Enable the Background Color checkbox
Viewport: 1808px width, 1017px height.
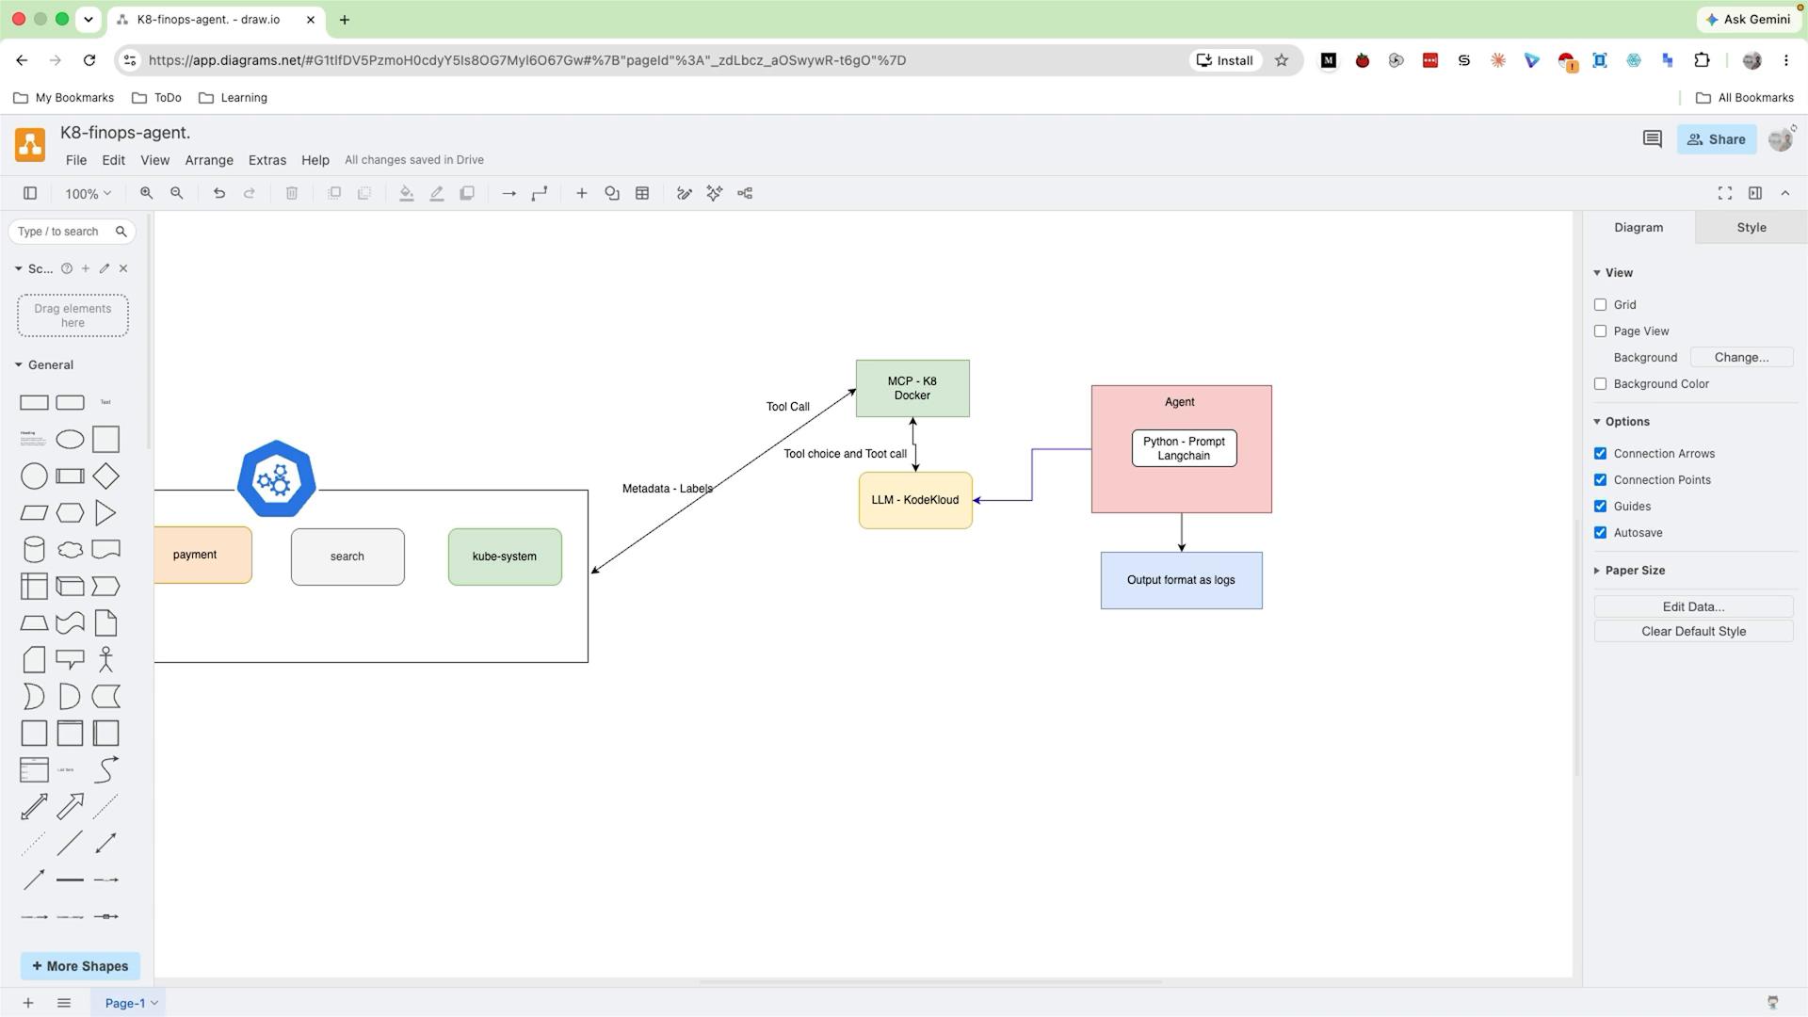(x=1600, y=384)
